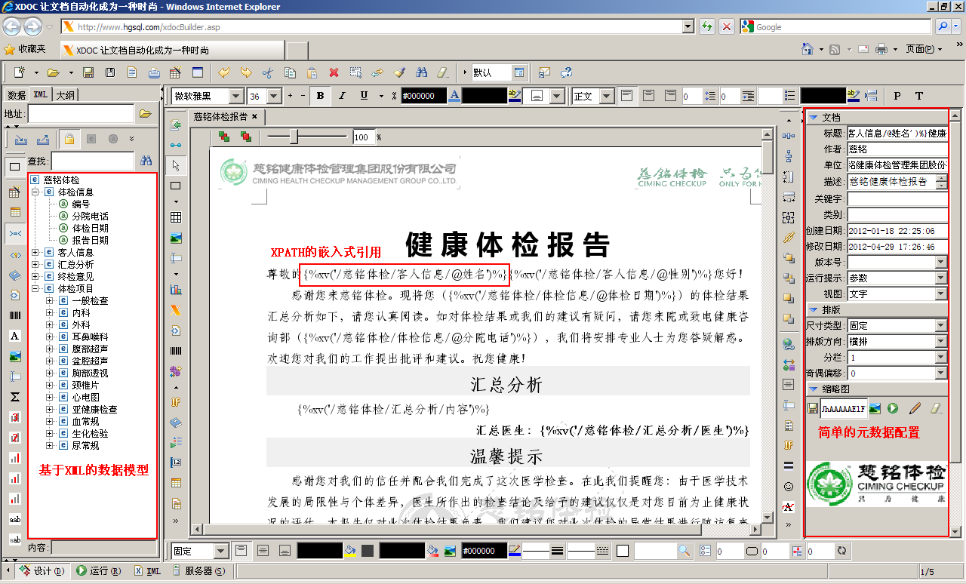This screenshot has height=584, width=966.
Task: Switch to the 大纲 tab
Action: pos(65,95)
